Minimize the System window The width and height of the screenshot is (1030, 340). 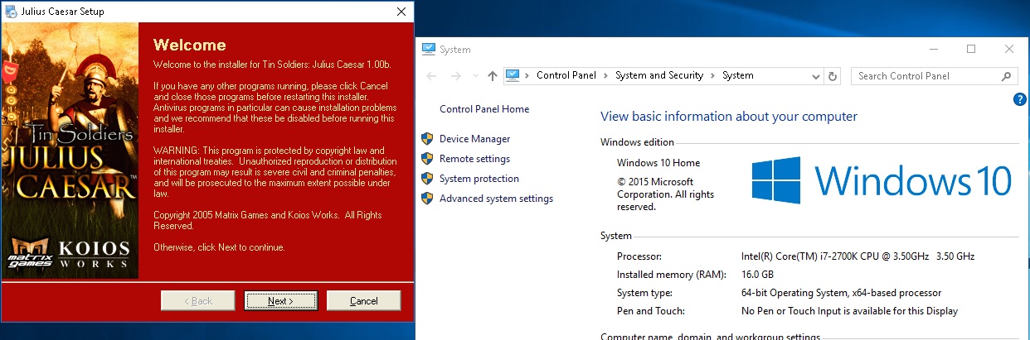click(x=932, y=49)
